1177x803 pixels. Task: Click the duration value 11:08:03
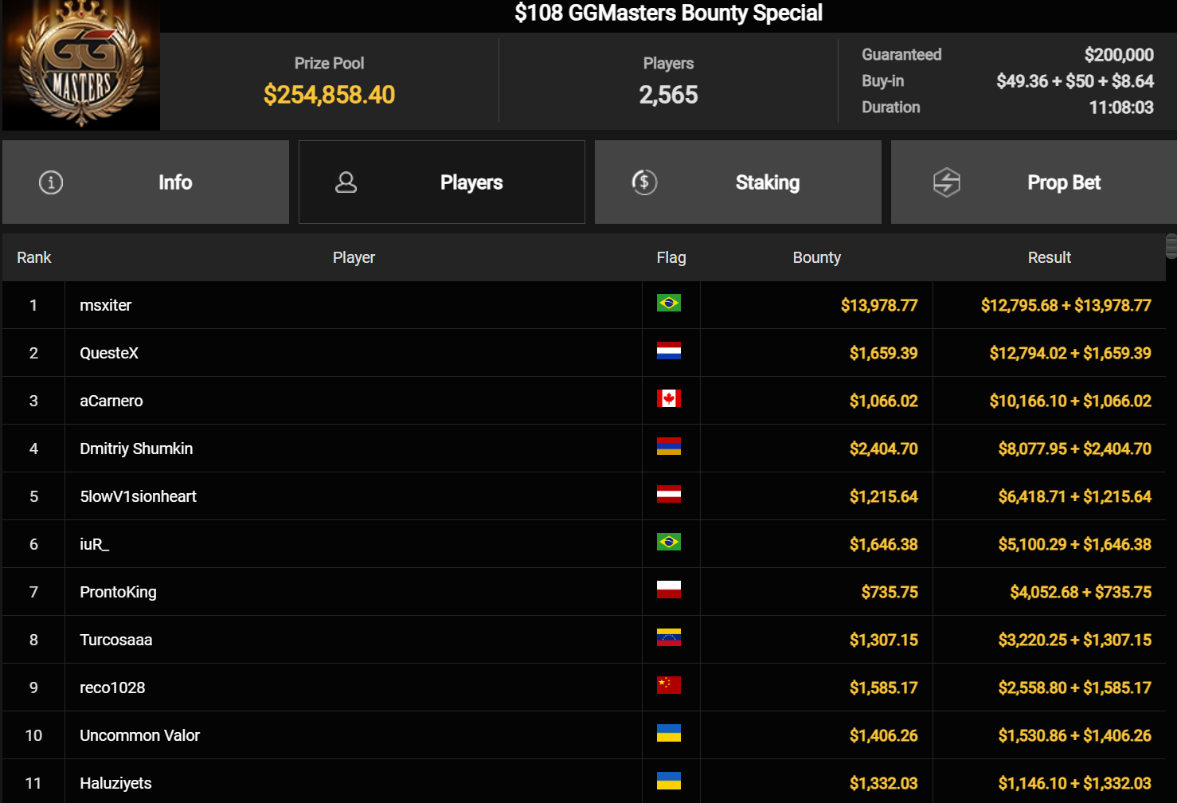coord(1121,107)
